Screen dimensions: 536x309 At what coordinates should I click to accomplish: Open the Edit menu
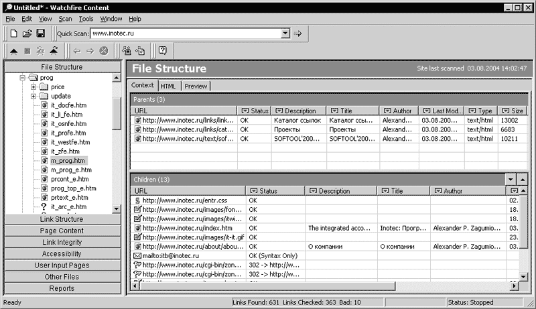(x=27, y=19)
